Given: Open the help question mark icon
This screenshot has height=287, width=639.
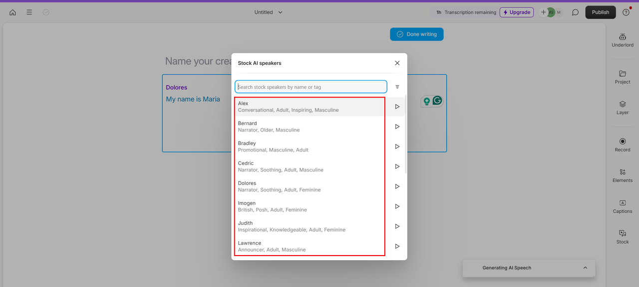Looking at the screenshot, I should [626, 12].
